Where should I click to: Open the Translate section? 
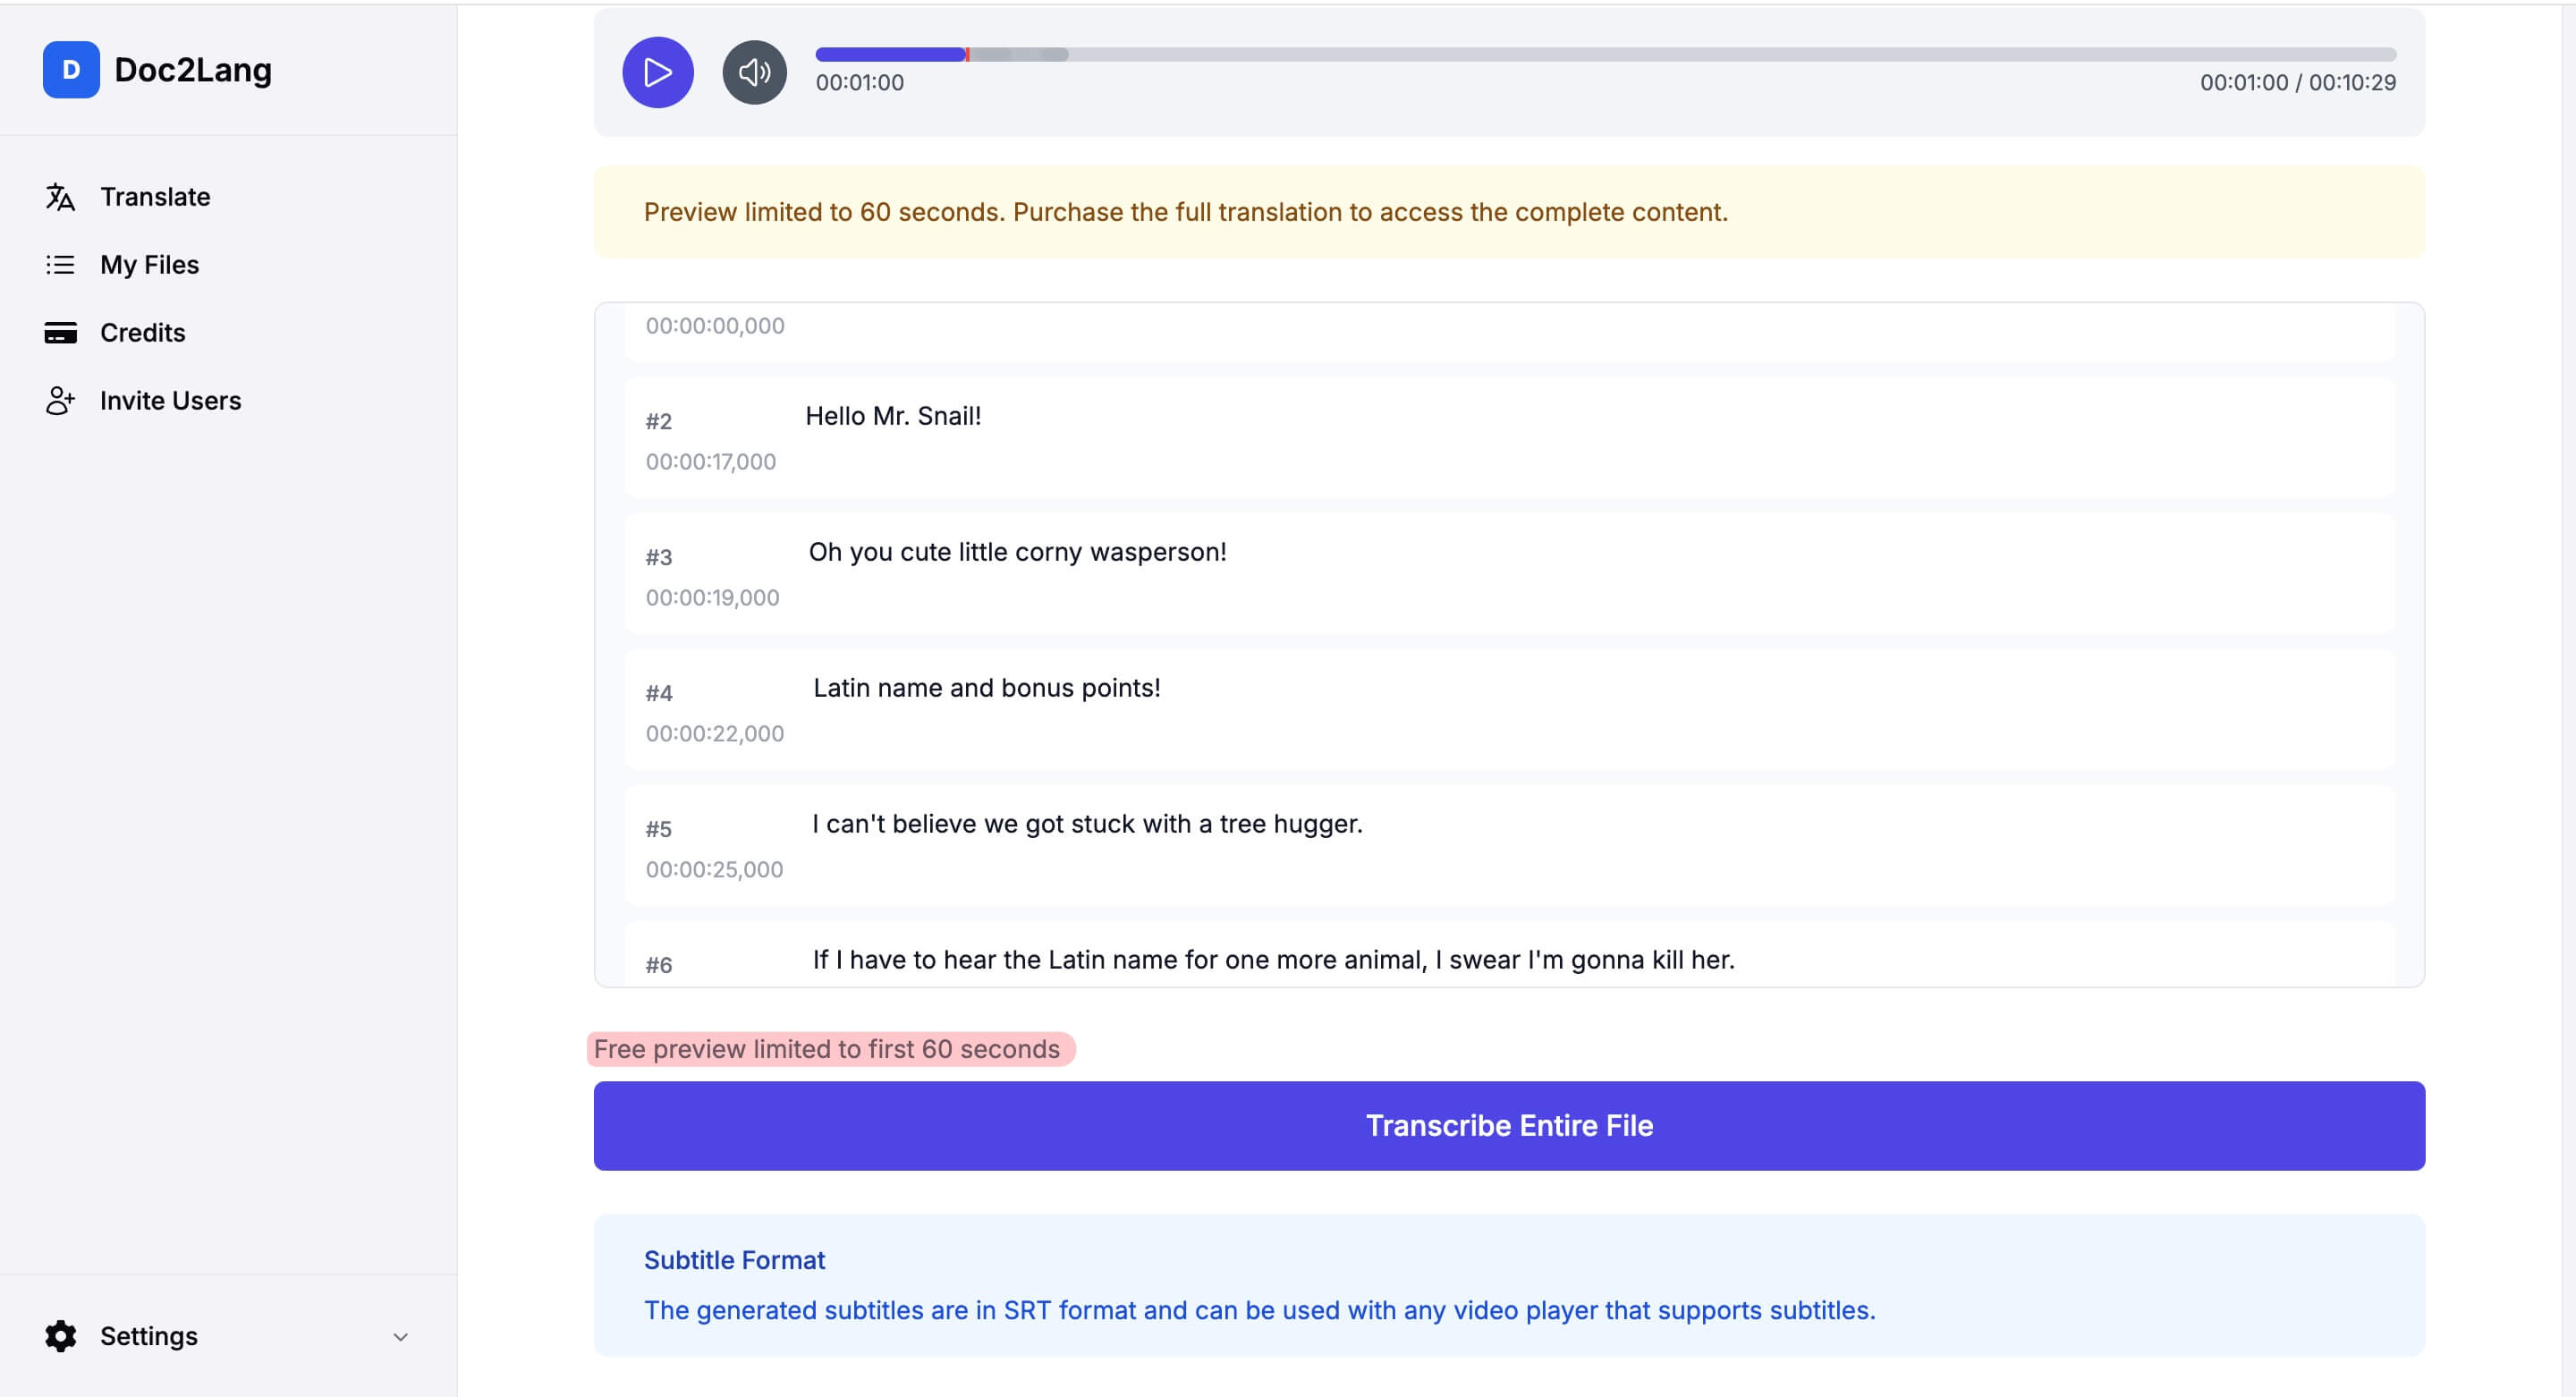[x=155, y=197]
